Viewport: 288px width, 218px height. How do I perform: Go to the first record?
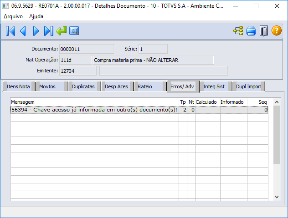pos(10,31)
